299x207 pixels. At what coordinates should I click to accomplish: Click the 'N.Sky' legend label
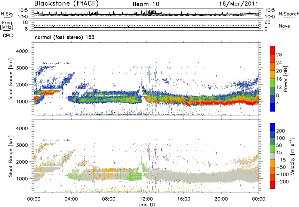pos(7,14)
